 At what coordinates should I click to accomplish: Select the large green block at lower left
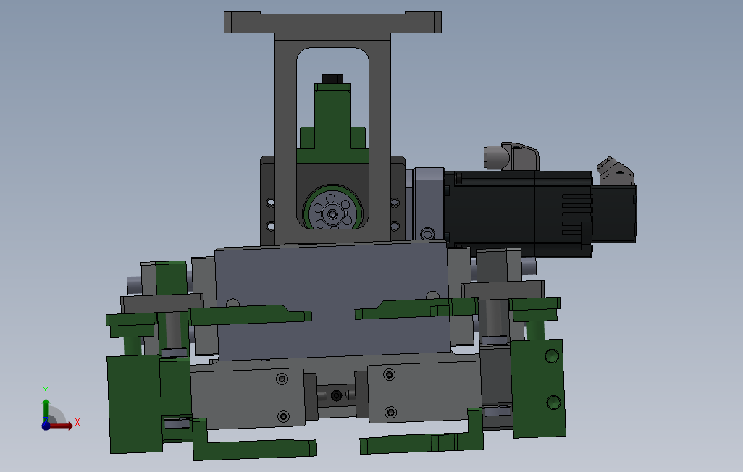[x=135, y=404]
